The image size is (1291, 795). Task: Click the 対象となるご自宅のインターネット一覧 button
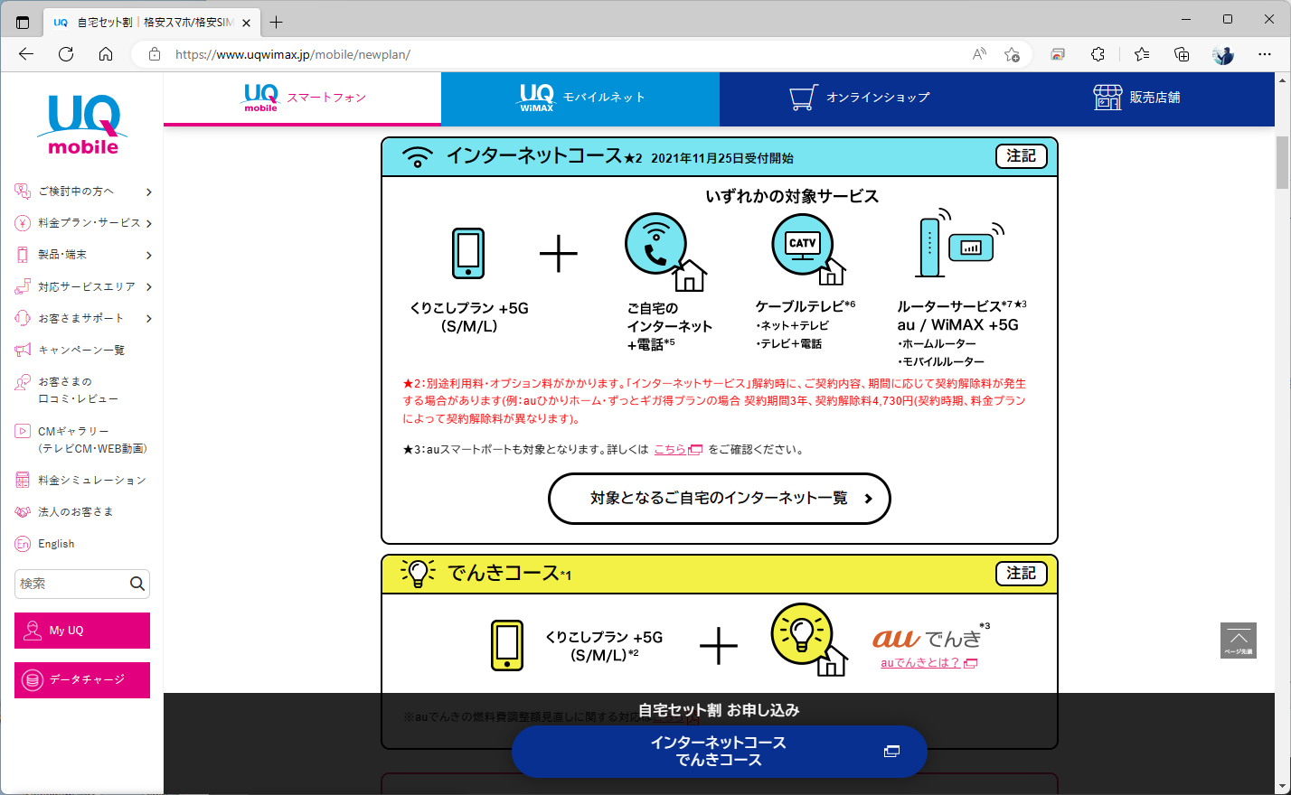pos(719,499)
